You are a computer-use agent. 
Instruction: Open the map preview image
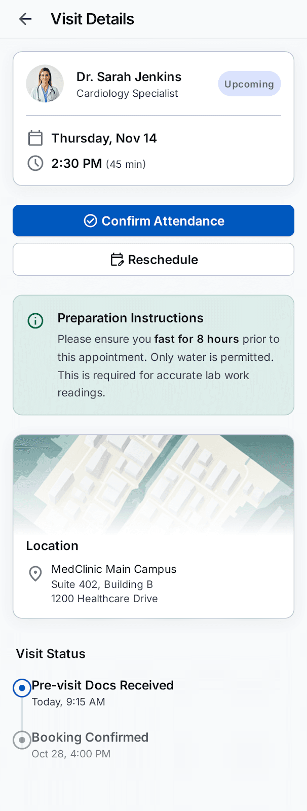153,485
